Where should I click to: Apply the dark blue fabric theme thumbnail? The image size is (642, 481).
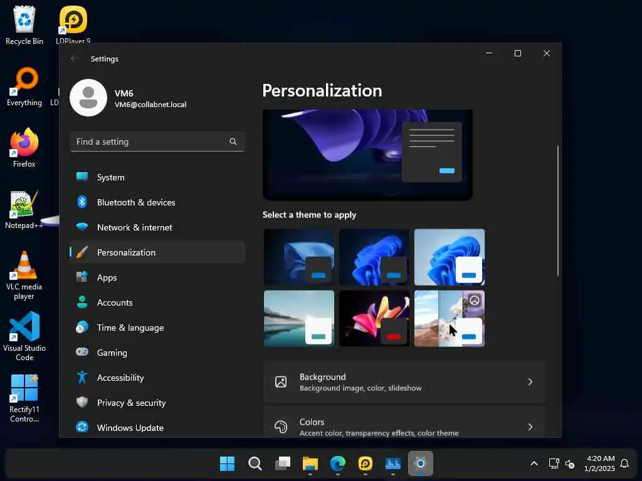coord(299,257)
